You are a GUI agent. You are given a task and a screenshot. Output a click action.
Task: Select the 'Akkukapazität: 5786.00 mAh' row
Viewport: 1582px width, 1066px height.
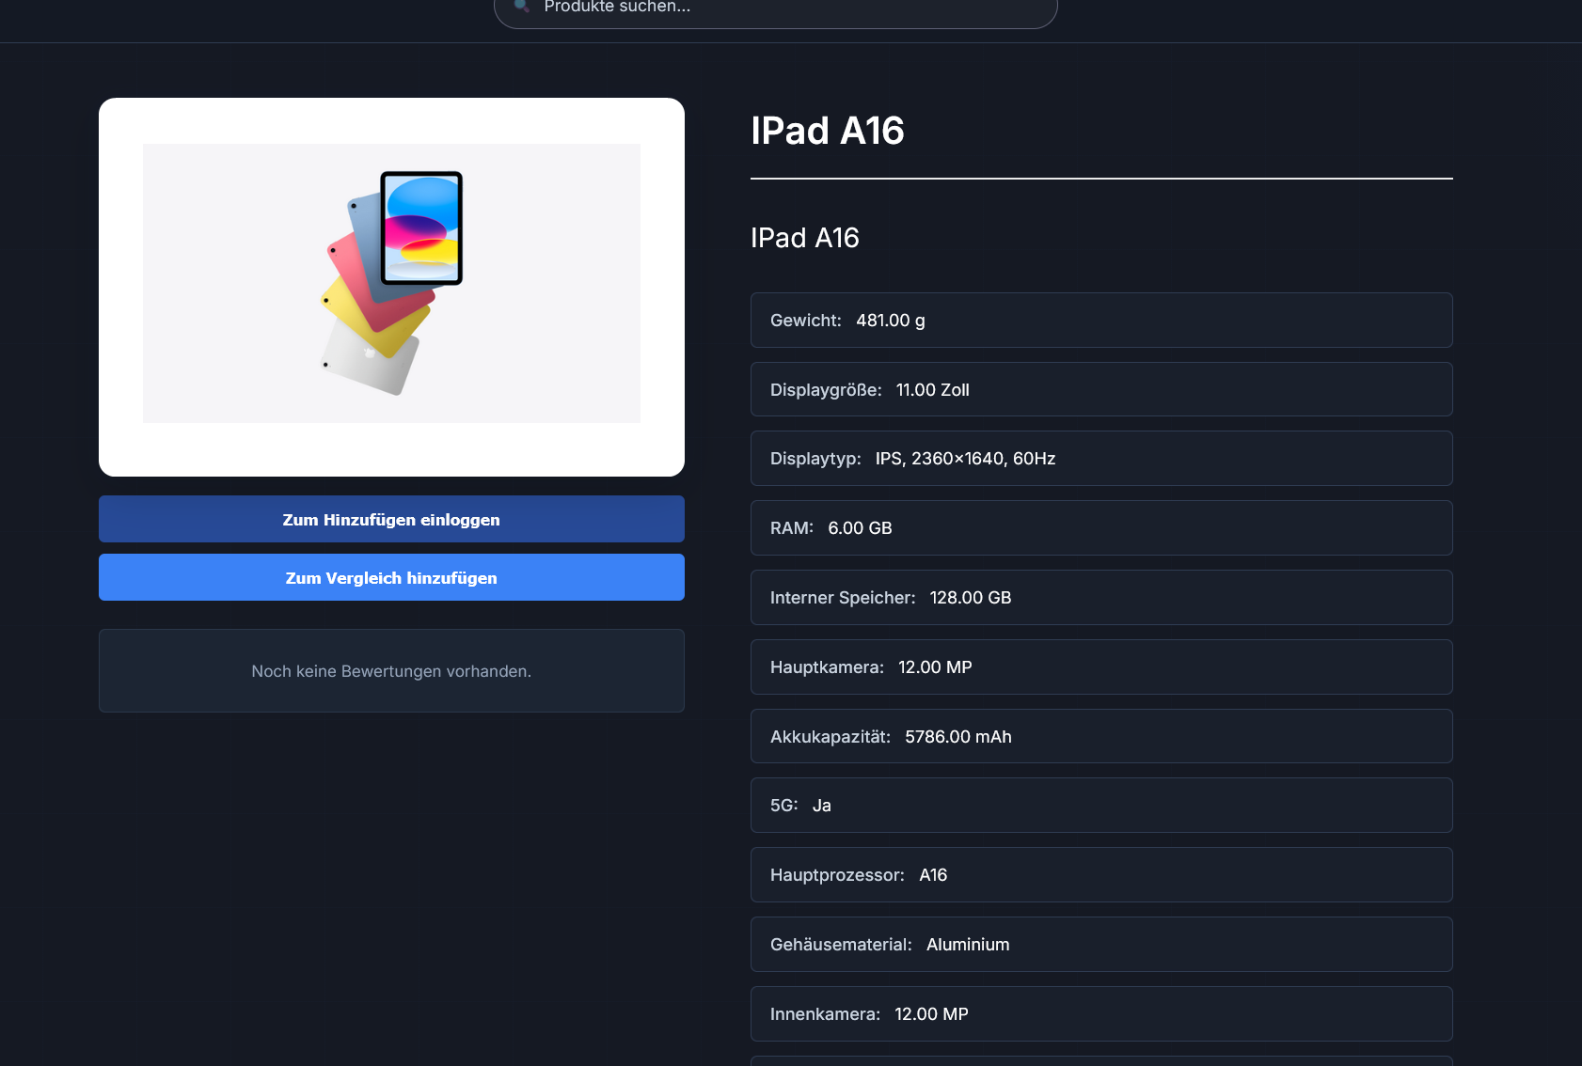click(x=1101, y=736)
